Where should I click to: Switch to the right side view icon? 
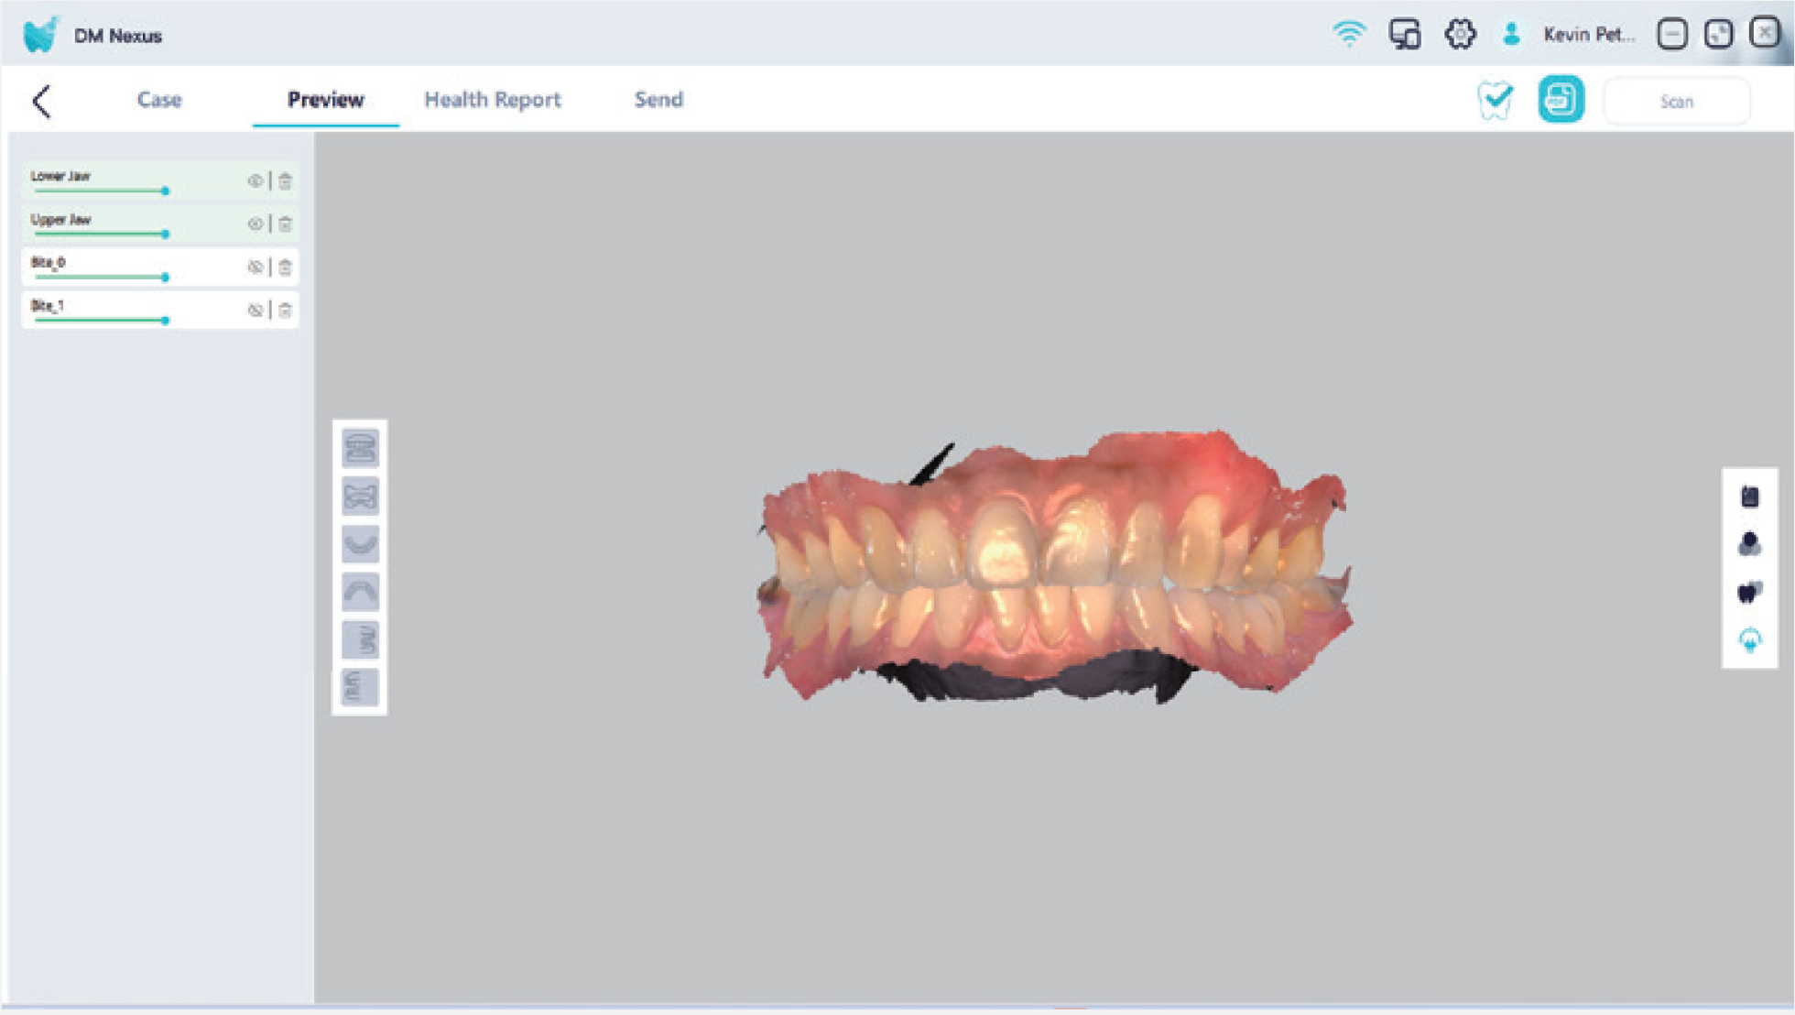(x=360, y=639)
